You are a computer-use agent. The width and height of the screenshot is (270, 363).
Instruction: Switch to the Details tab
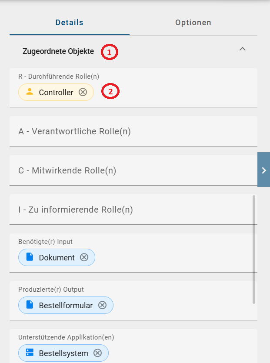[x=69, y=22]
